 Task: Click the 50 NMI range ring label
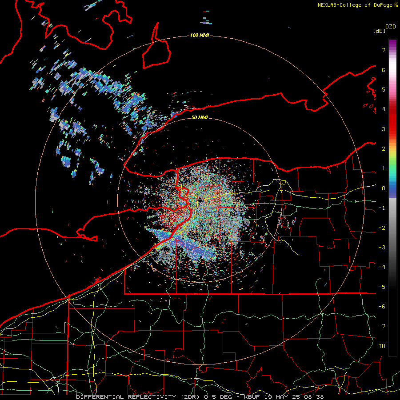(200, 117)
